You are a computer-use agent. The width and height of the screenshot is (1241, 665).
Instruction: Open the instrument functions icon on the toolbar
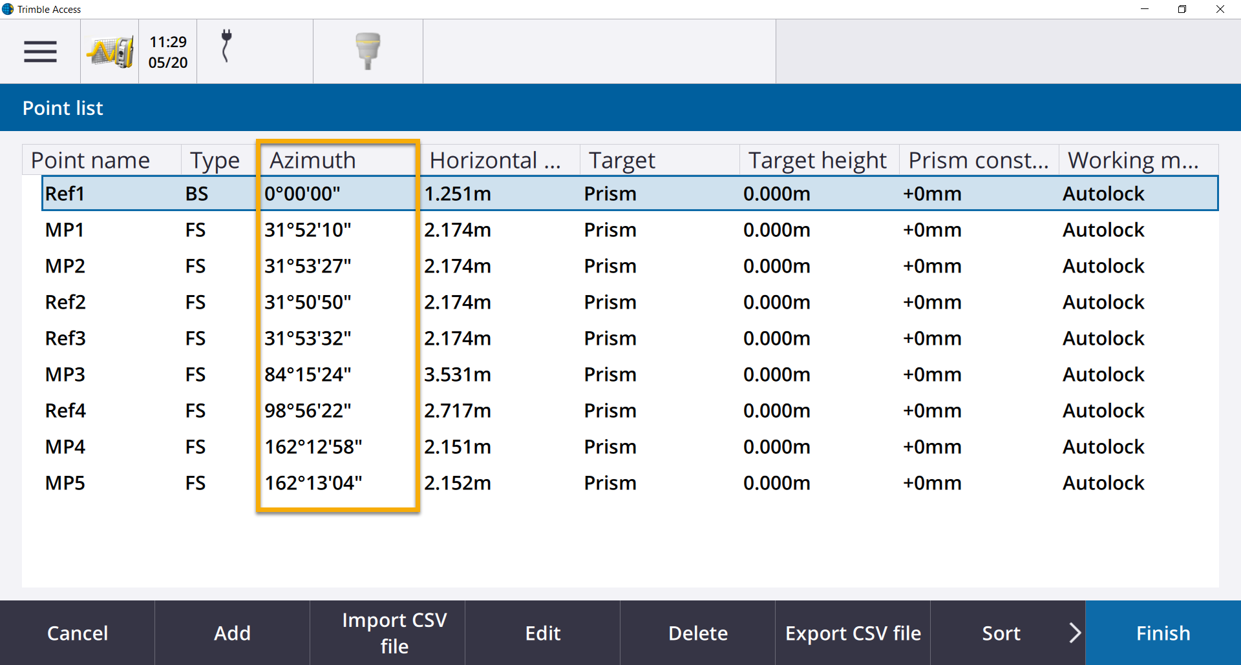coord(109,51)
